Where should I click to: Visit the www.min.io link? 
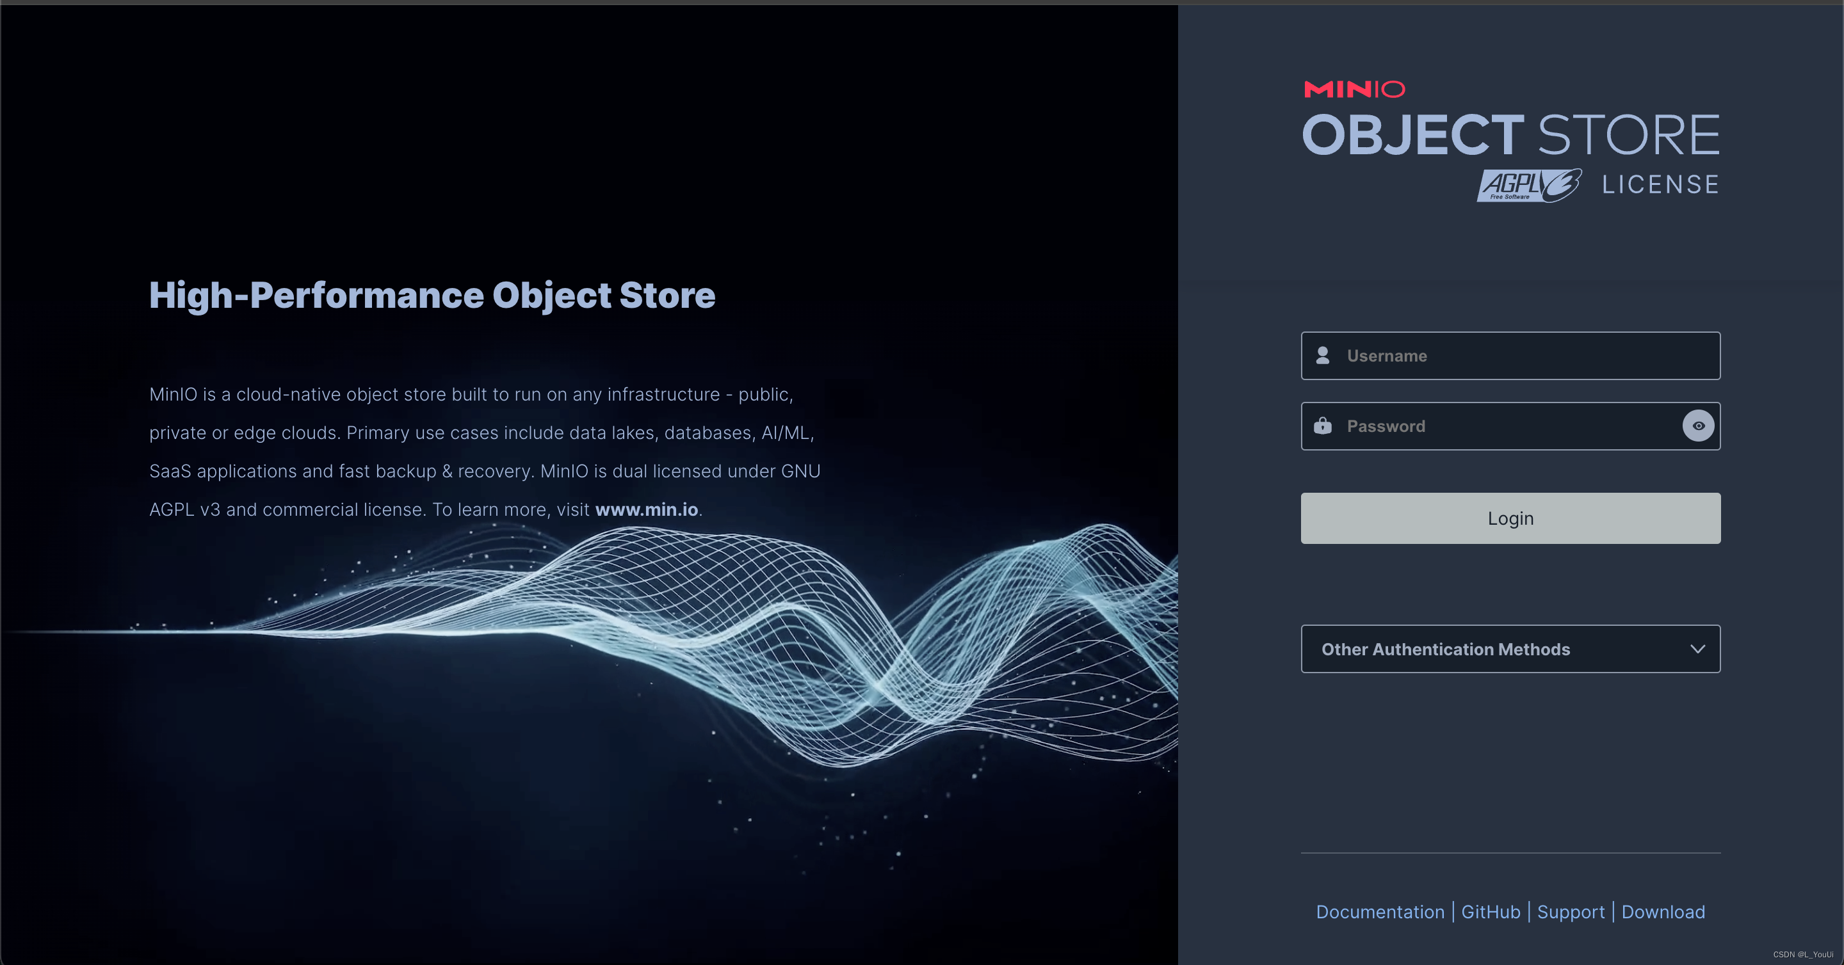pyautogui.click(x=647, y=509)
